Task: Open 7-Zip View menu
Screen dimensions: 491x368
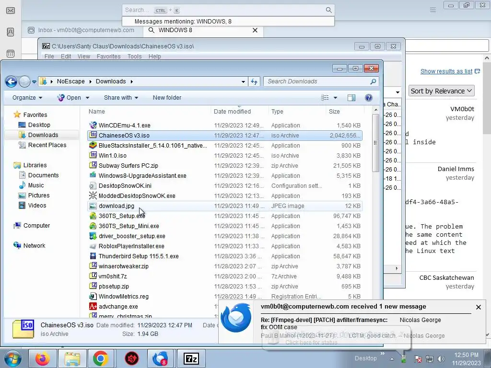Action: tap(83, 57)
